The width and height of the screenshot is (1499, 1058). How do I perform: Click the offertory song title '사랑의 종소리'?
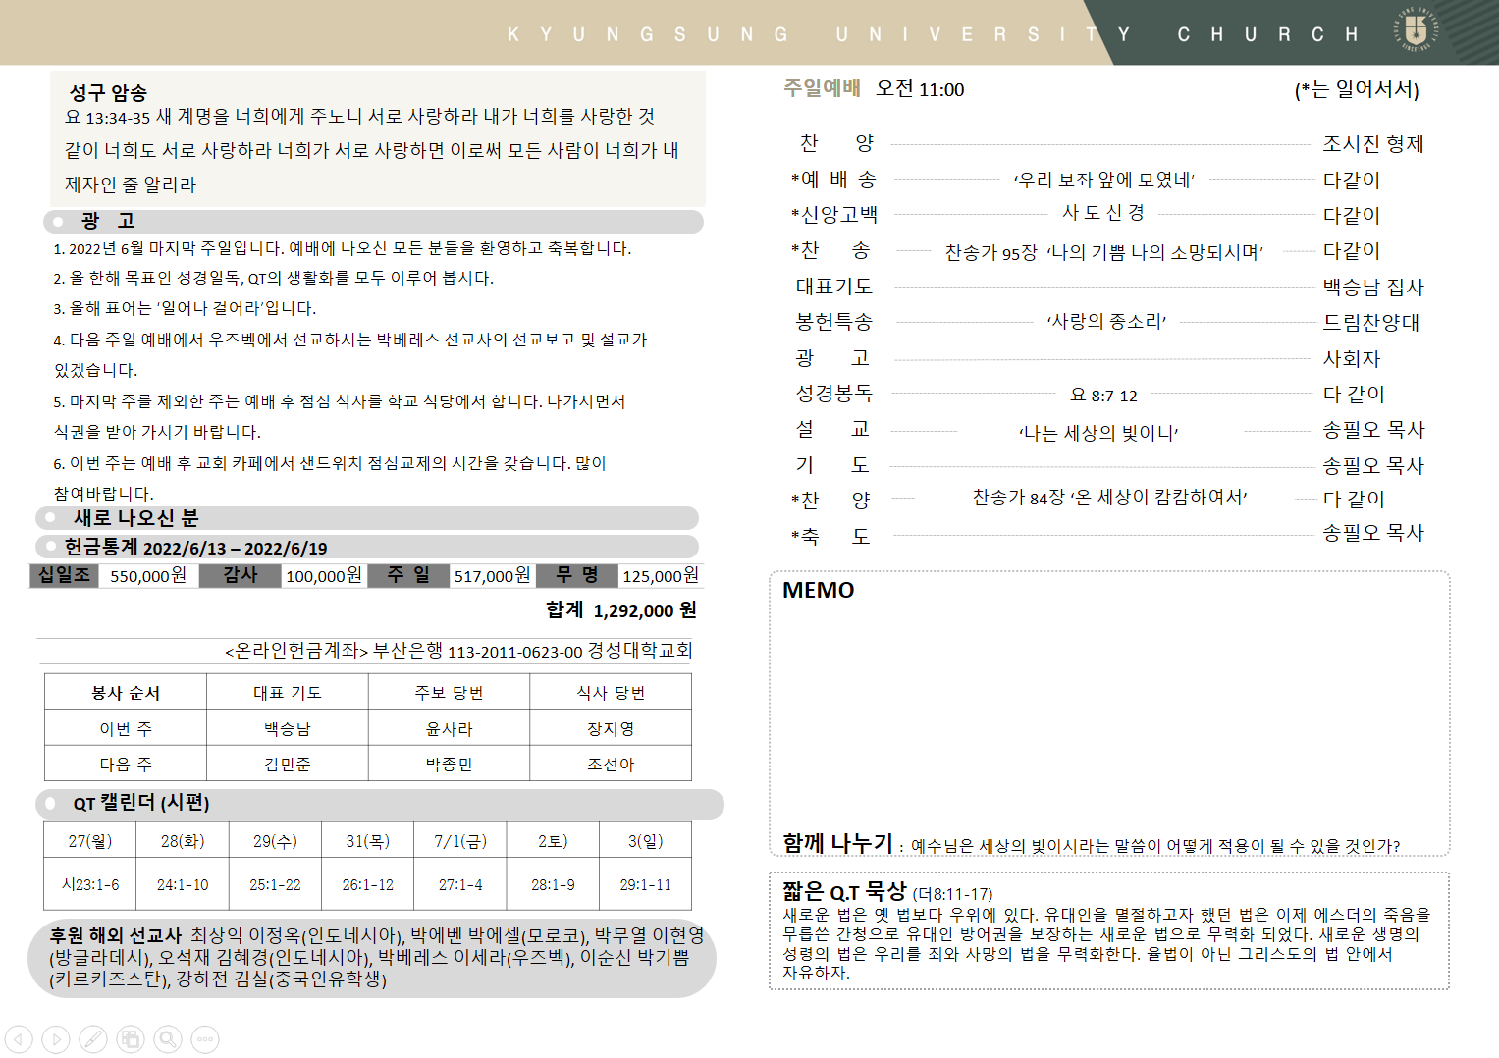pos(1106,322)
